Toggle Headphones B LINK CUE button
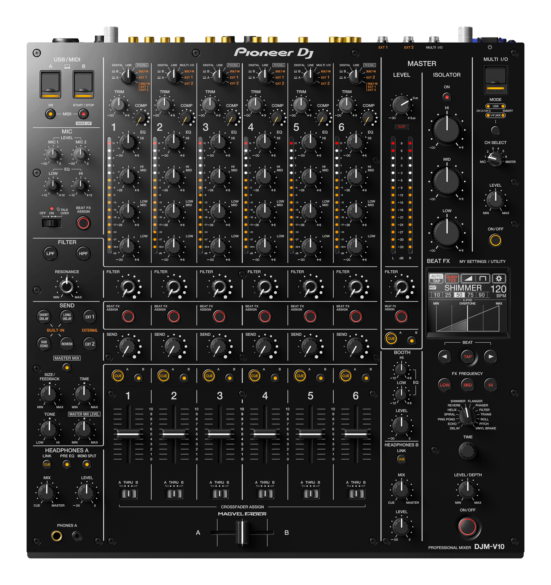This screenshot has height=585, width=551. [401, 459]
